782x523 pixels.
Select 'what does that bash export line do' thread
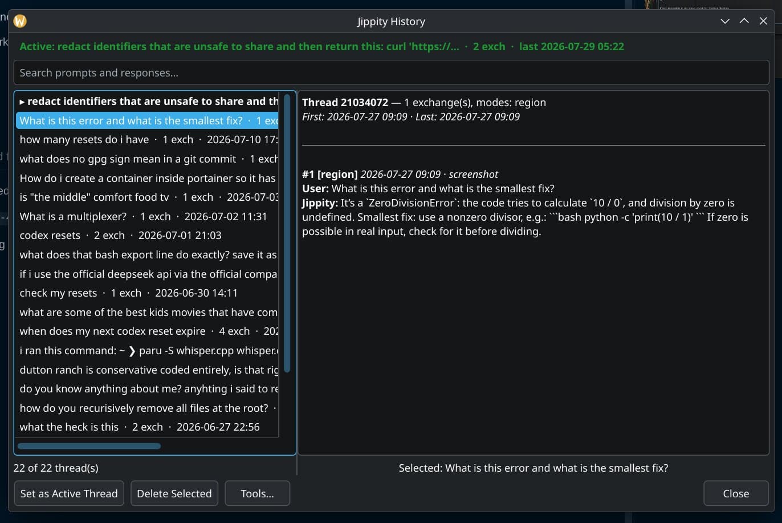(x=147, y=254)
